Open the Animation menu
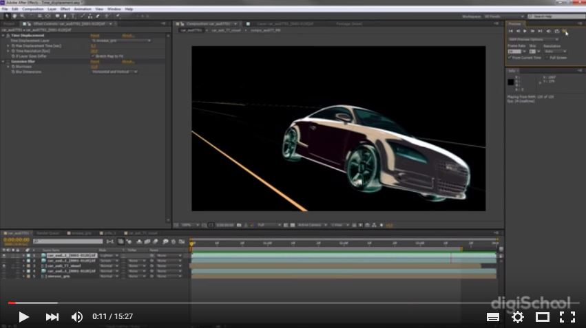 [x=83, y=9]
